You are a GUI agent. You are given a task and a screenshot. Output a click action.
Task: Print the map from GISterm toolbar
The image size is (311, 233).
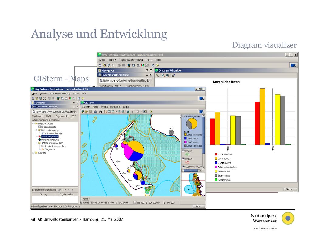[x=95, y=112]
